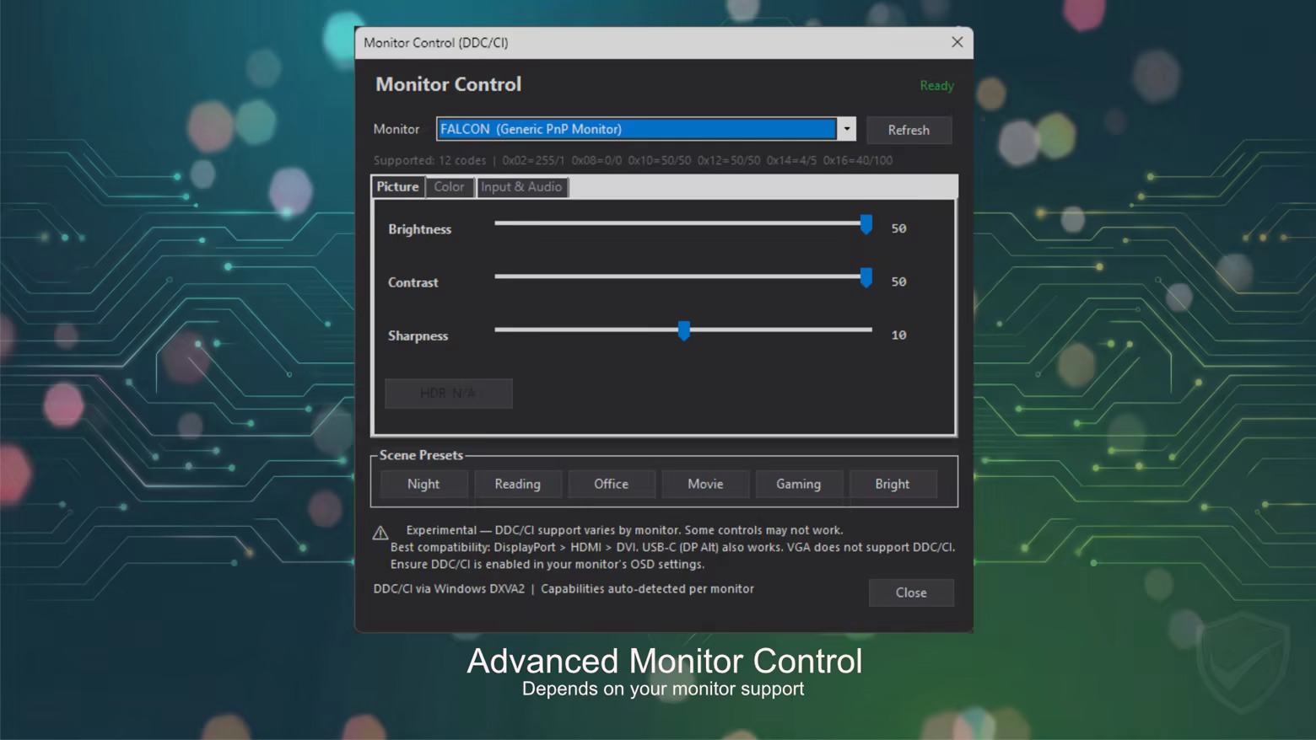Click the Ready status text
Viewport: 1316px width, 740px height.
click(936, 86)
